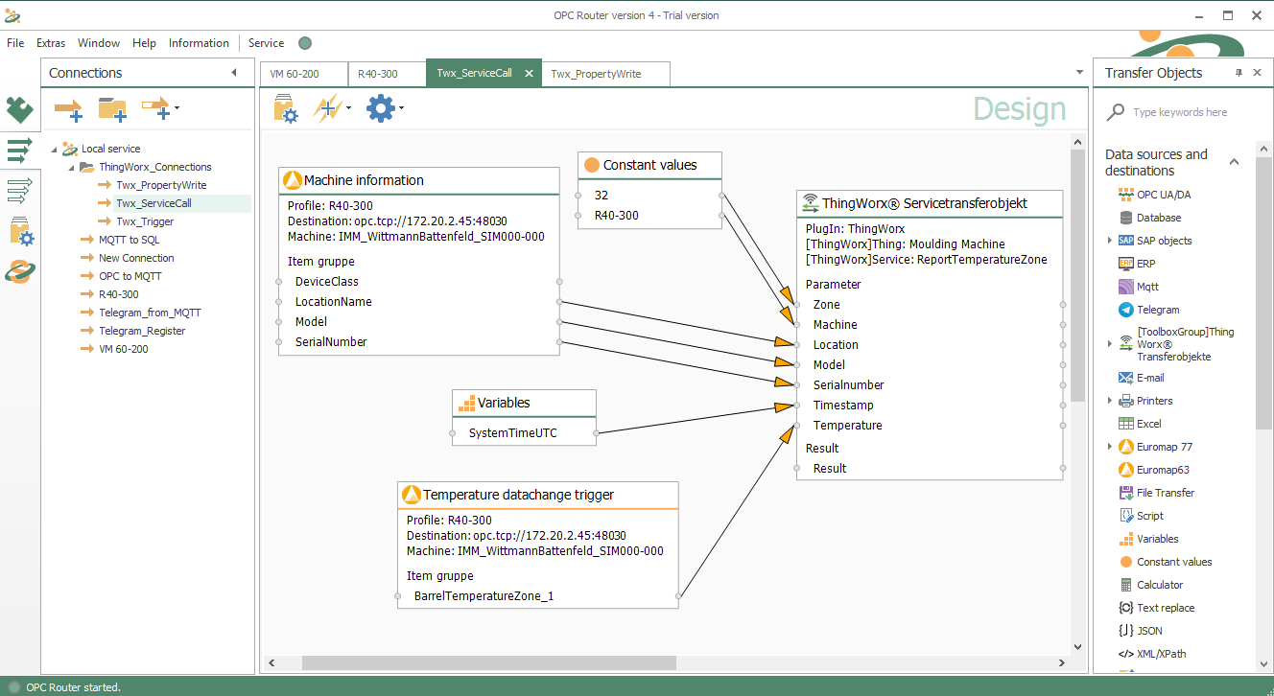Viewport: 1274px width, 696px height.
Task: Select the puzzle piece plug-ins sidebar icon
Action: (x=19, y=109)
